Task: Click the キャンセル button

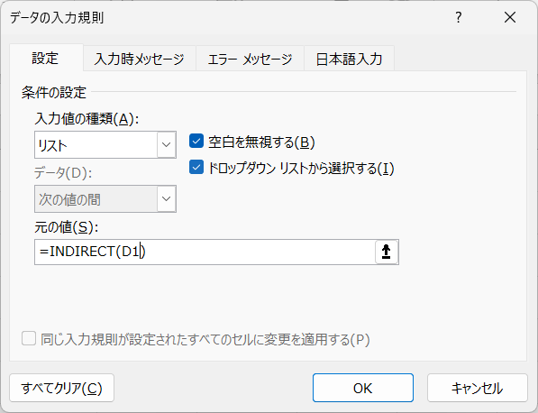Action: pyautogui.click(x=478, y=388)
